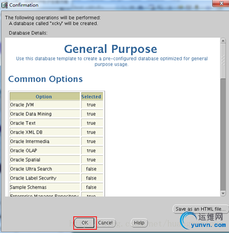
Task: Click Save as an HTML file button
Action: [200, 209]
